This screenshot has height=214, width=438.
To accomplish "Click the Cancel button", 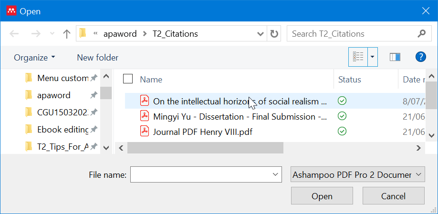I will click(x=393, y=196).
